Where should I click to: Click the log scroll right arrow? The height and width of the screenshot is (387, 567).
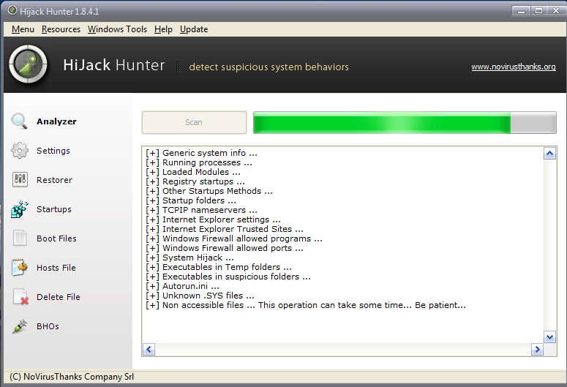click(537, 350)
